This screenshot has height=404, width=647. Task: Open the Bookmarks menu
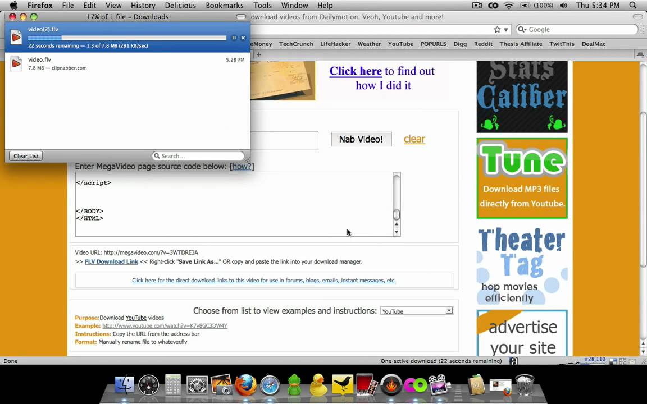click(225, 6)
